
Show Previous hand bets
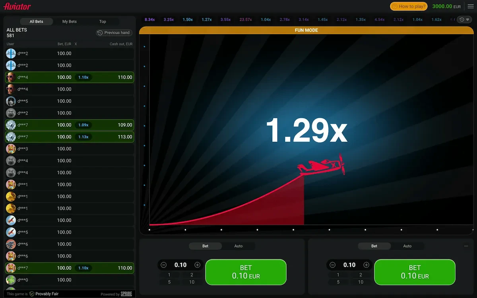[x=114, y=33]
